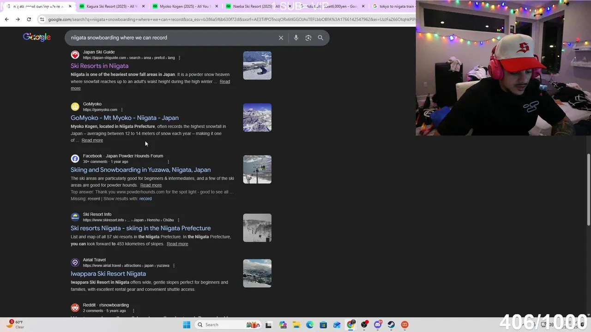Expand Read more under GoMyoko snippet
Image resolution: width=591 pixels, height=332 pixels.
tap(92, 140)
